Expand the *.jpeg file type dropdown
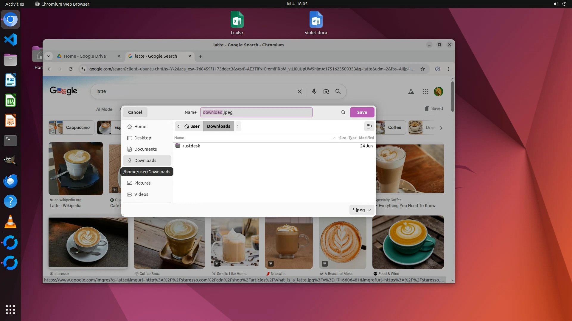 361,210
